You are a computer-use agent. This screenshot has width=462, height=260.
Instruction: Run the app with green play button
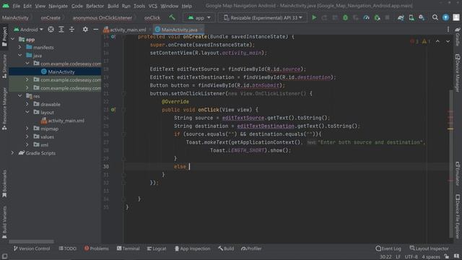(314, 17)
